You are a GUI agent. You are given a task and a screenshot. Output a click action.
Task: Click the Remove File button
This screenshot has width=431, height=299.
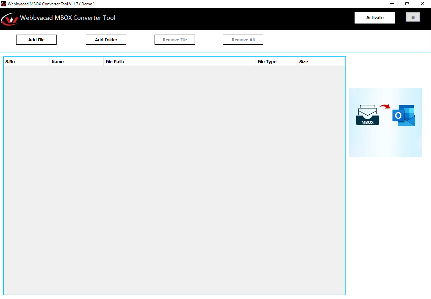(x=174, y=39)
